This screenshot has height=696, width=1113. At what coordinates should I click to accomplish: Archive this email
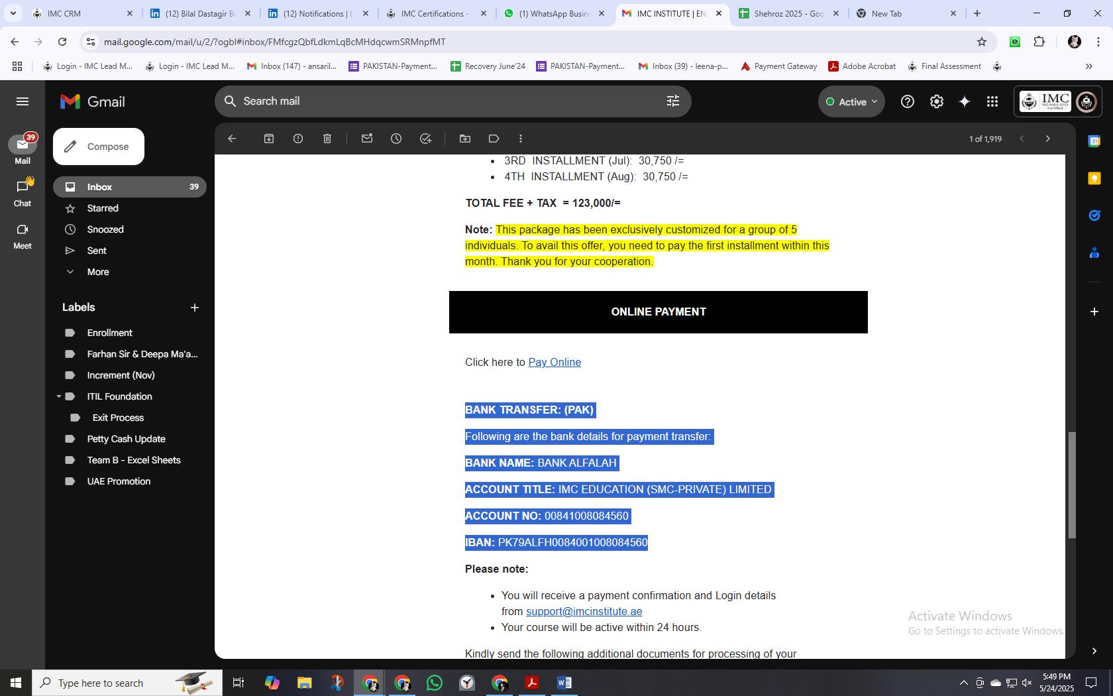(x=269, y=139)
